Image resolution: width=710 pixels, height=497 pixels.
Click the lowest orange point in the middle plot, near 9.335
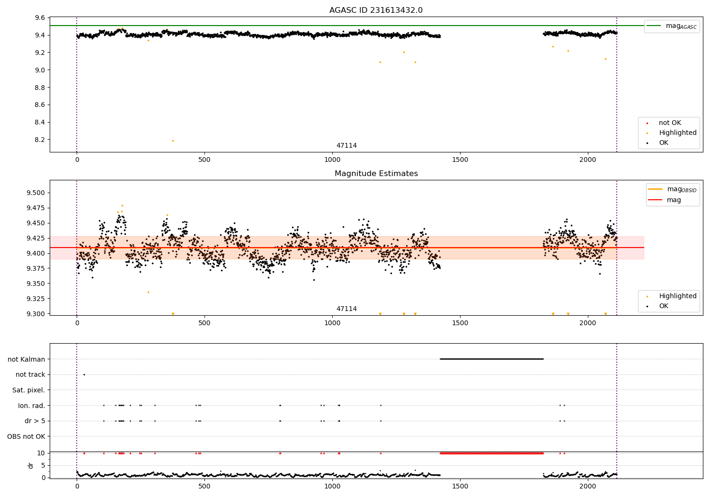(148, 293)
